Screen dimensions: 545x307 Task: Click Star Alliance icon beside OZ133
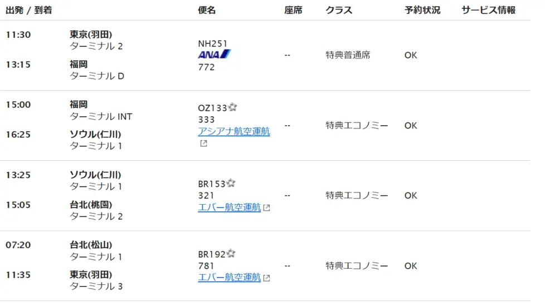click(233, 107)
